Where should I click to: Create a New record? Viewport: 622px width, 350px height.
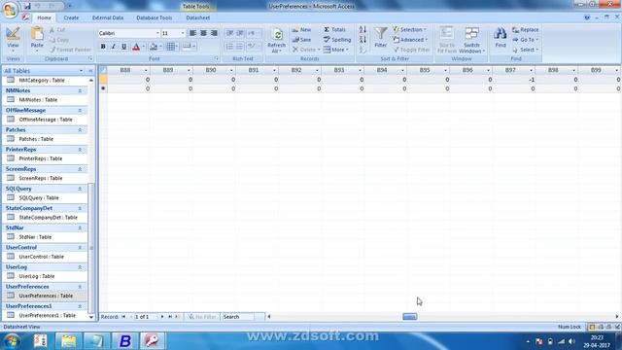[302, 30]
